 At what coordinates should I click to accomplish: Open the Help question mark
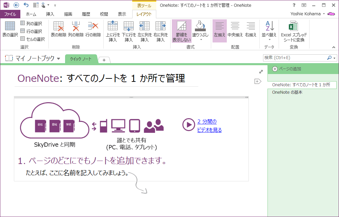pyautogui.click(x=294, y=5)
